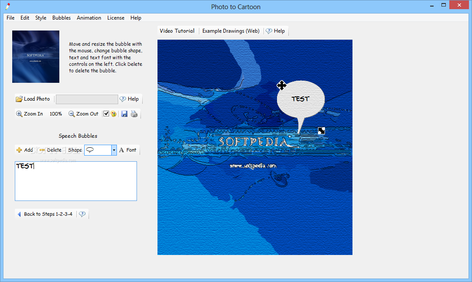This screenshot has width=472, height=282.
Task: Click help bubble icon beside Back to Steps
Action: (x=82, y=214)
